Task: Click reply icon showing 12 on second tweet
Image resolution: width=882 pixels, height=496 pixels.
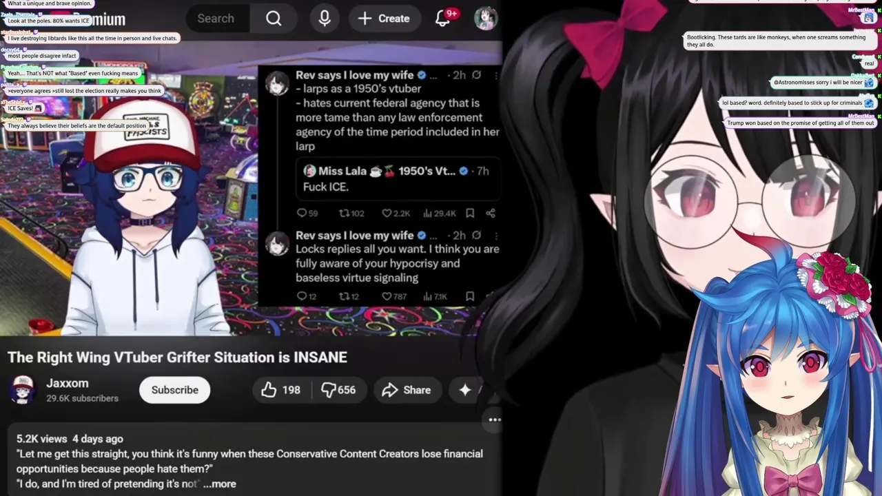Action: tap(307, 296)
